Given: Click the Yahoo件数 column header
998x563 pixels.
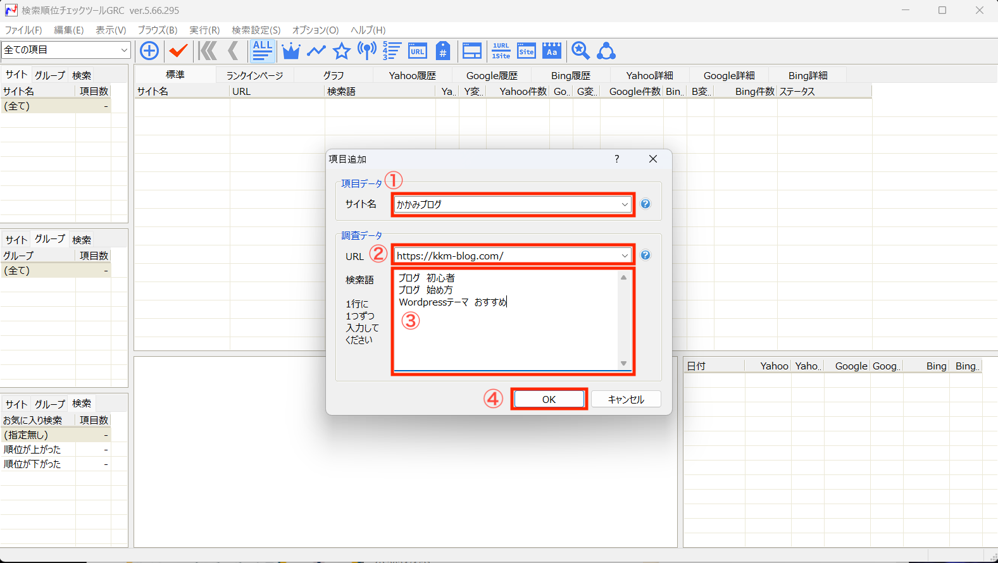Looking at the screenshot, I should (x=518, y=91).
